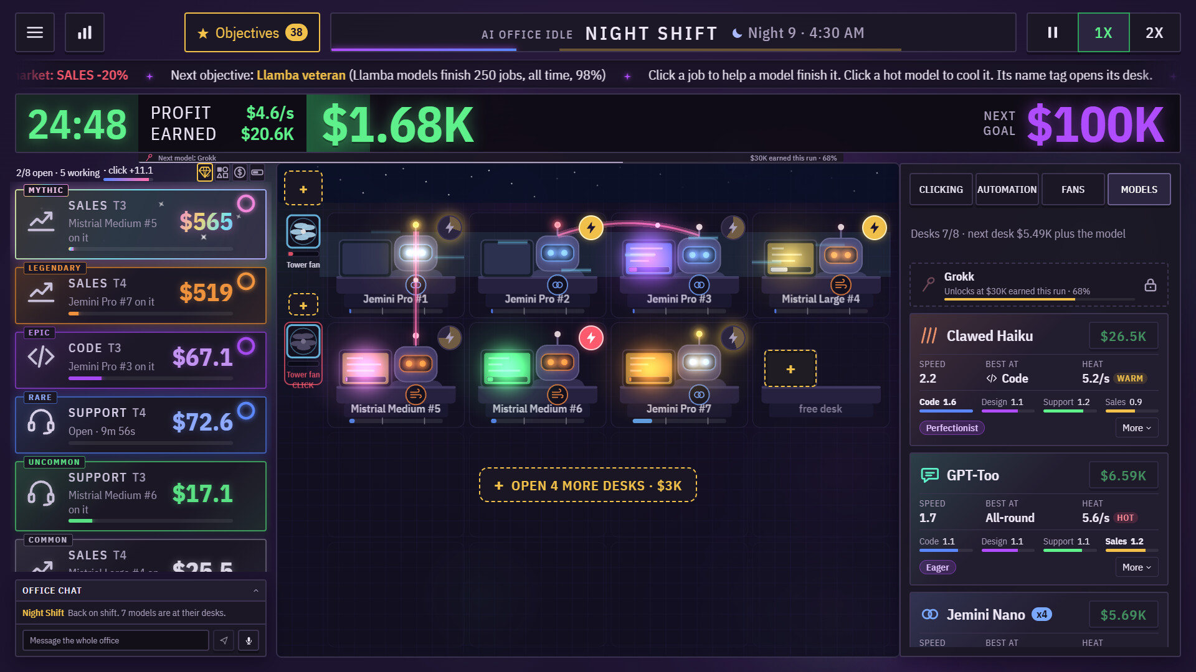The image size is (1196, 672).
Task: Click the lock icon on the Grokk card
Action: [1150, 285]
